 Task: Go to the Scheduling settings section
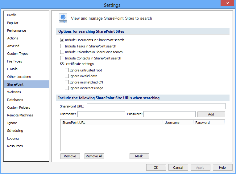point(15,131)
